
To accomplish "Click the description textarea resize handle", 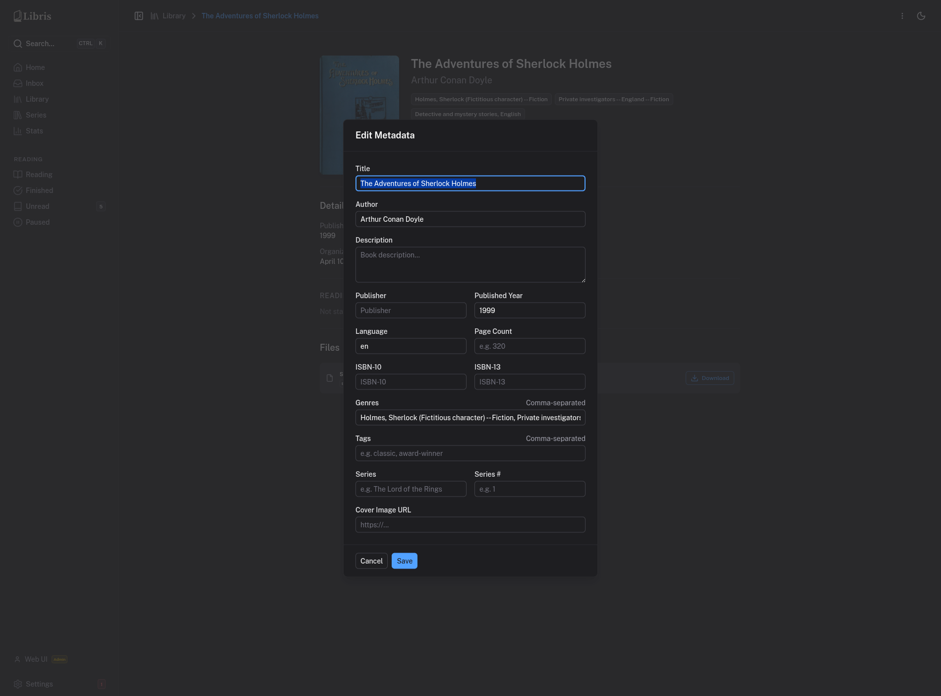I will click(583, 280).
